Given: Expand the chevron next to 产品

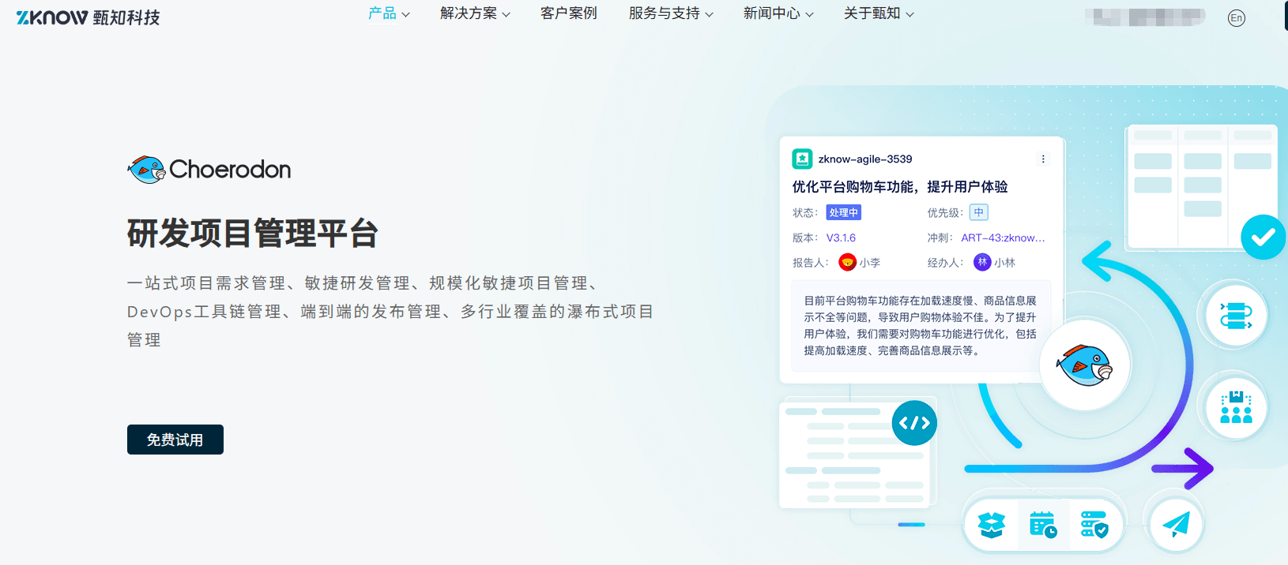Looking at the screenshot, I should (x=405, y=15).
